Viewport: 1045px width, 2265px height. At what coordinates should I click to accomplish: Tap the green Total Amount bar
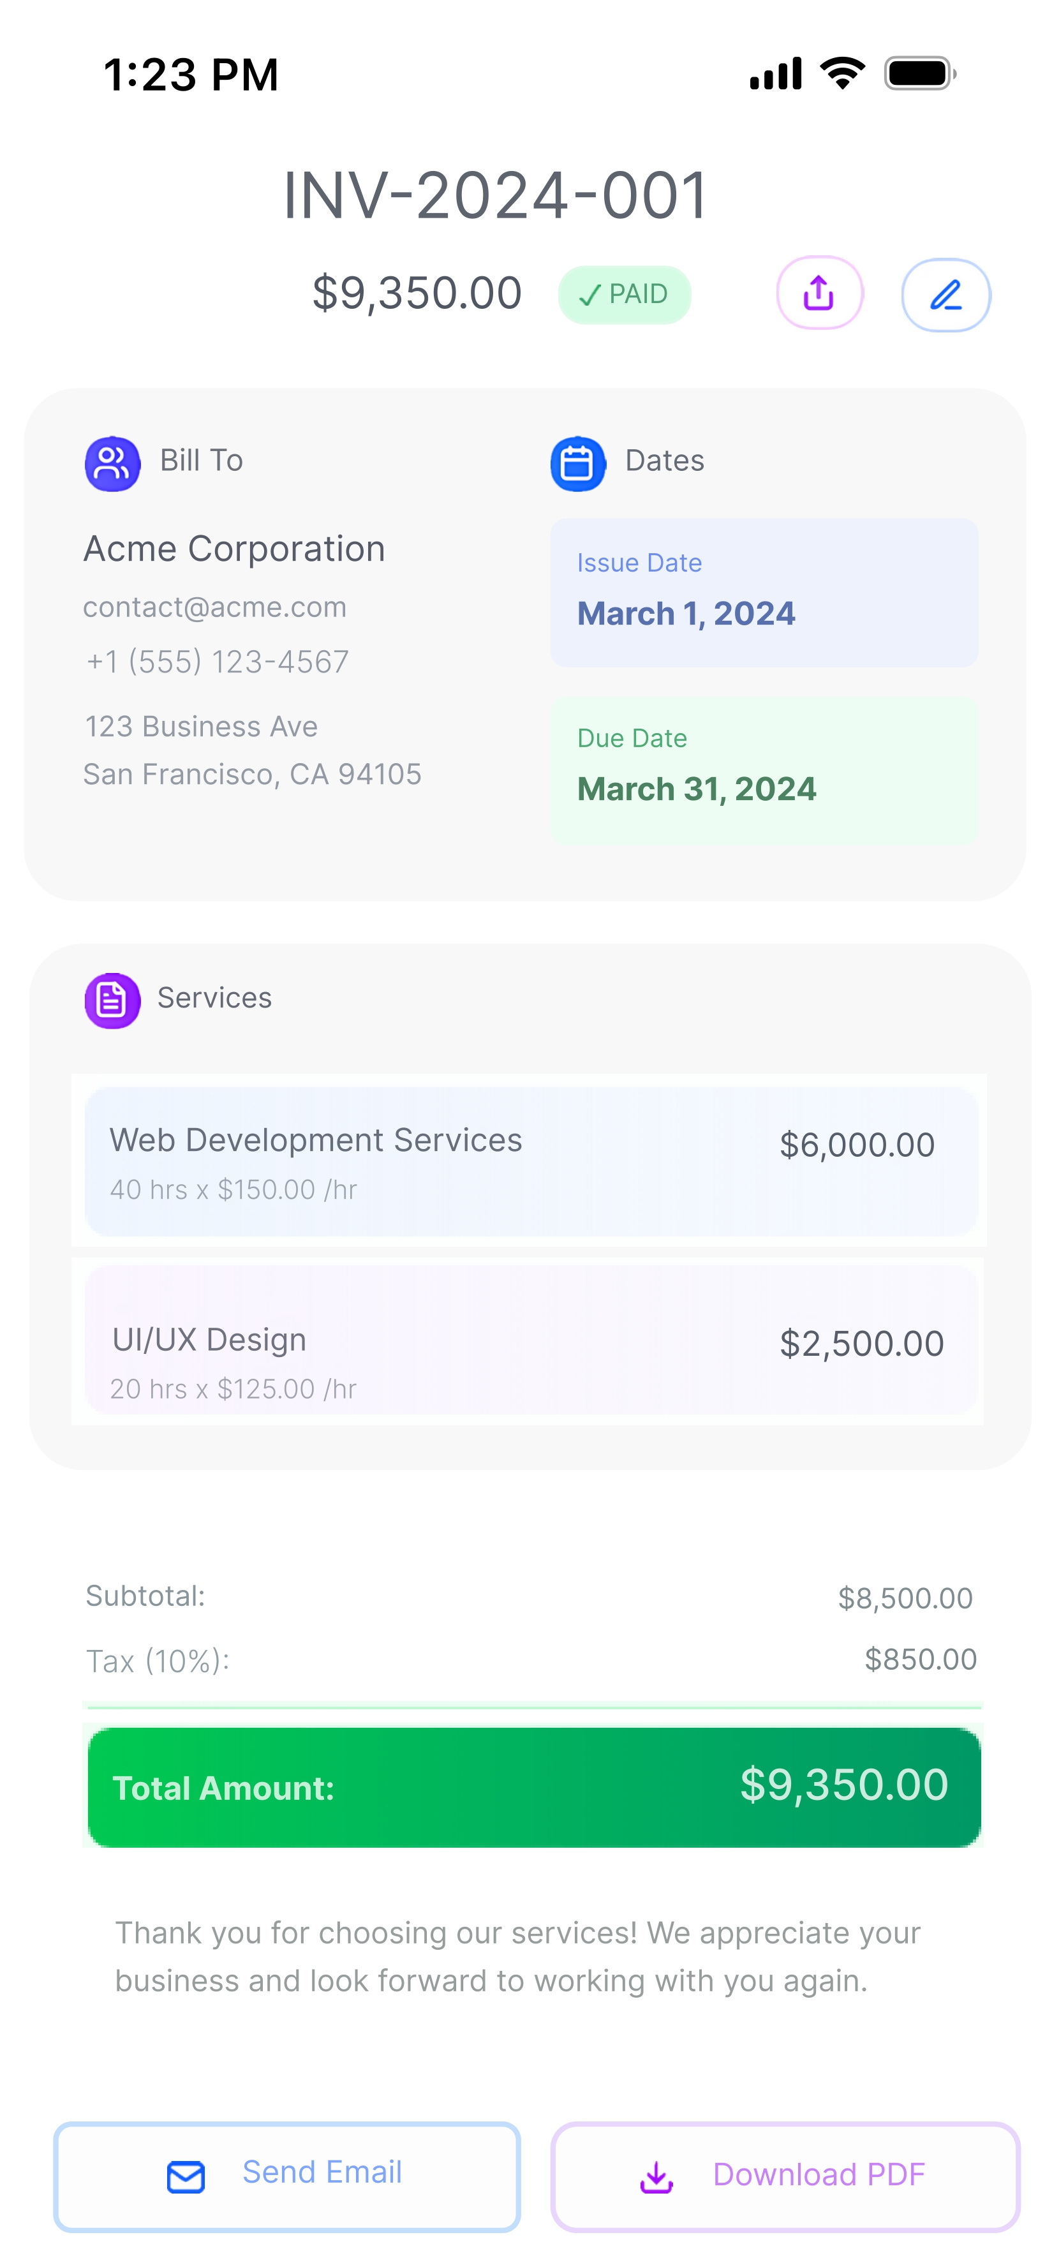[533, 1786]
